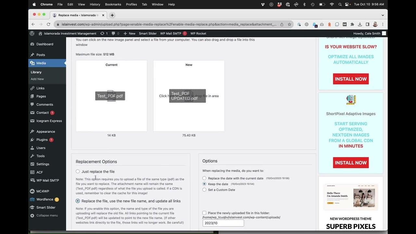Click the New file drop area panel
This screenshot has width=416, height=234.
[x=189, y=96]
